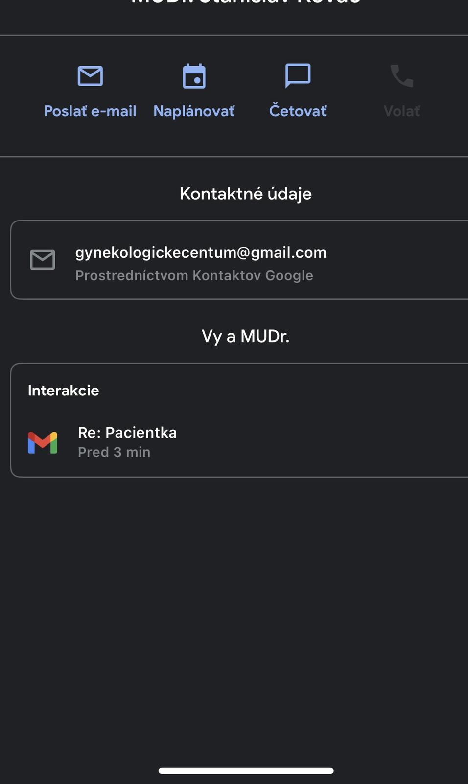Tap the home indicator bar at bottom
The height and width of the screenshot is (784, 468).
click(246, 771)
